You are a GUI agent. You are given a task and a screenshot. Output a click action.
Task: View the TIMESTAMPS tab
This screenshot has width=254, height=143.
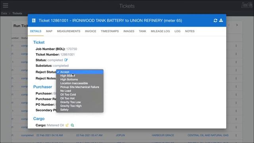(110, 31)
